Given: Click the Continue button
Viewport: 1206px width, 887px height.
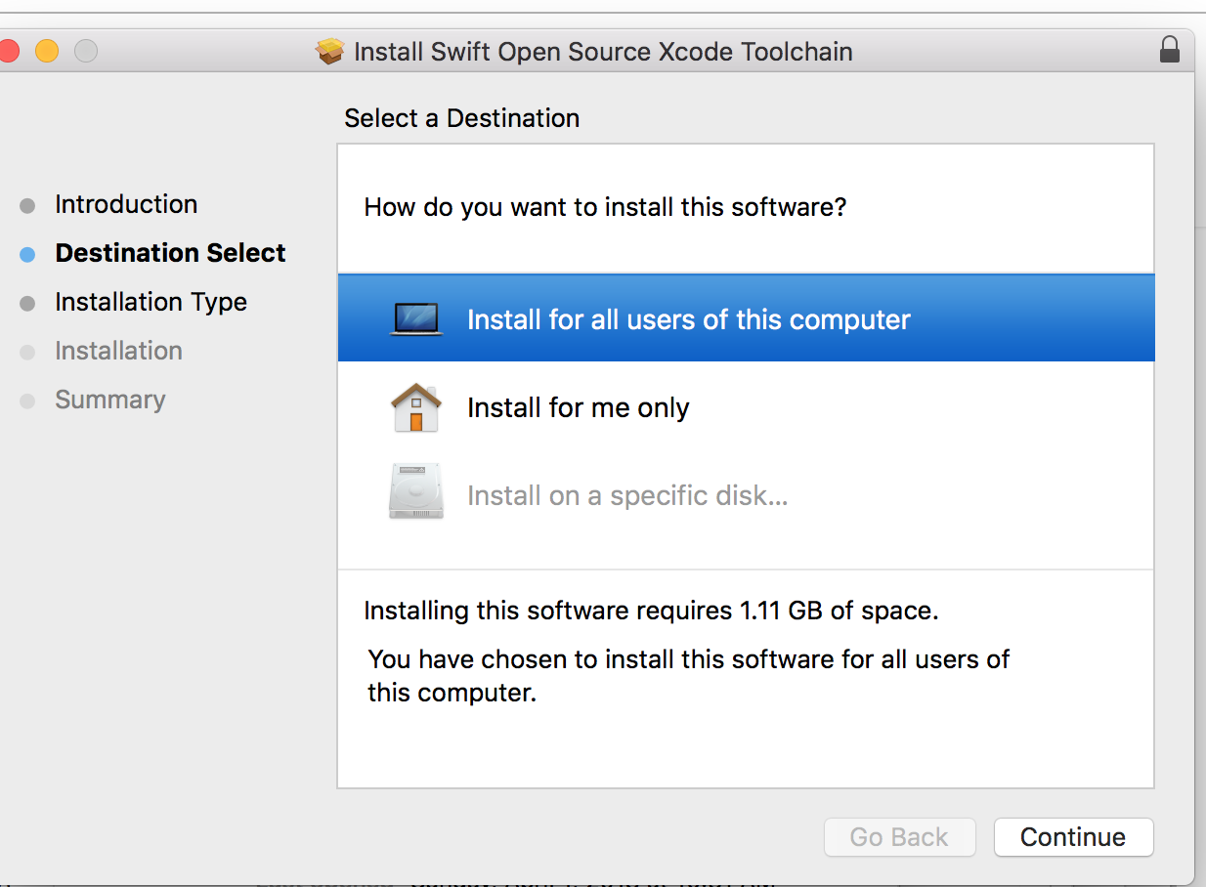Looking at the screenshot, I should (x=1073, y=837).
